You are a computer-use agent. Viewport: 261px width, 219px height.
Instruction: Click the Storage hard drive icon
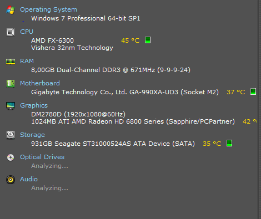point(11,135)
